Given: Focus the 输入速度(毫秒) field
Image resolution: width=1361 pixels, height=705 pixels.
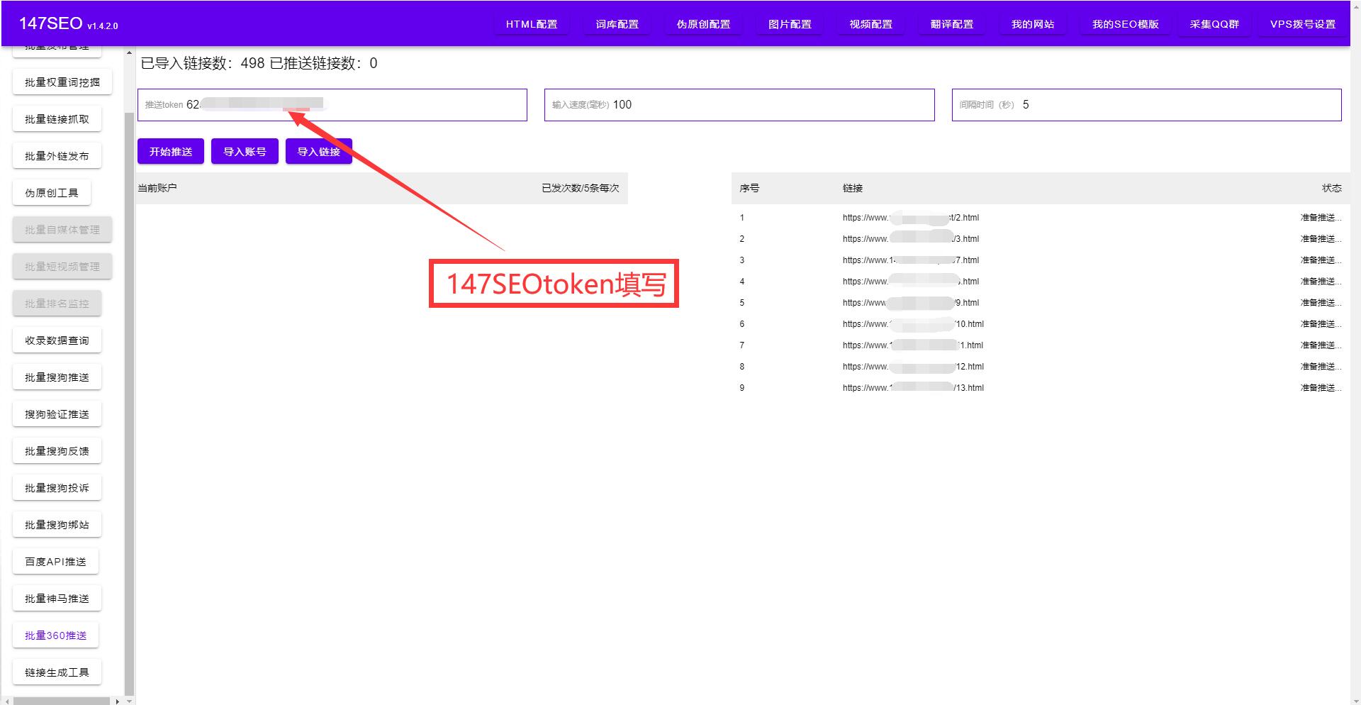Looking at the screenshot, I should pyautogui.click(x=766, y=105).
